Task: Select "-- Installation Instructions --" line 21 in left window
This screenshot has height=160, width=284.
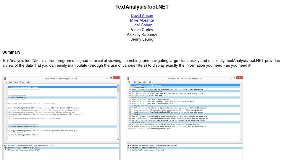Action: coord(62,127)
